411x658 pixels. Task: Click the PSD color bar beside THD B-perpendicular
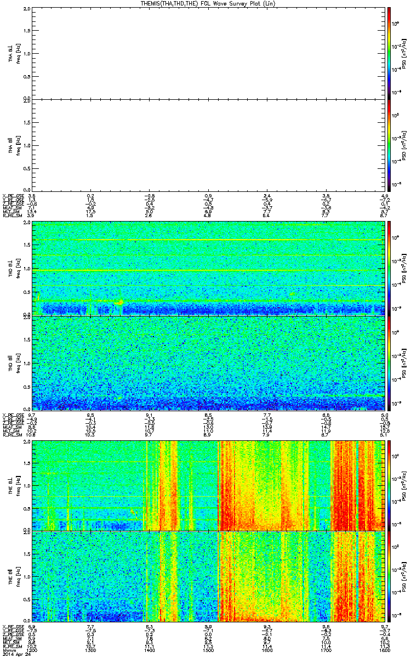[389, 269]
